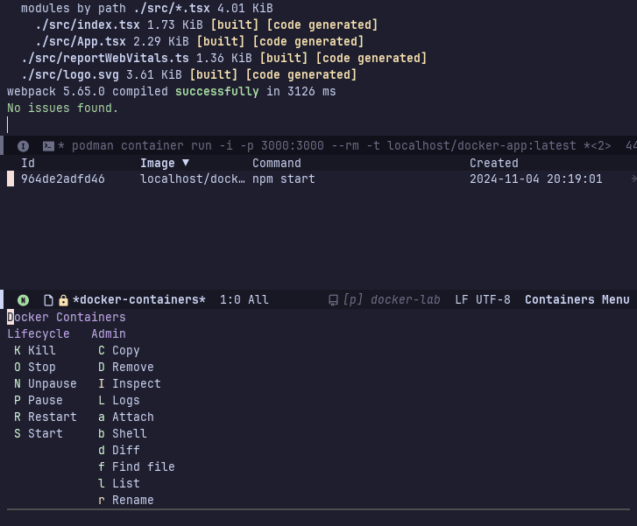Click LF line ending indicator in modeline

point(462,300)
